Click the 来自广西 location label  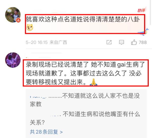click(58, 42)
